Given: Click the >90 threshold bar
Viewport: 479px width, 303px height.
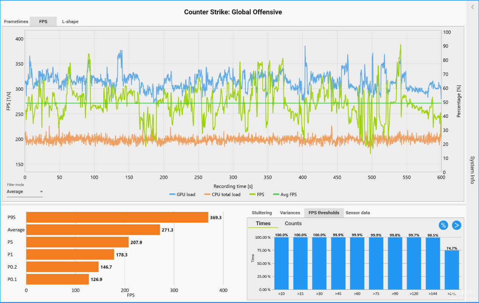Looking at the screenshot, I should pos(395,263).
